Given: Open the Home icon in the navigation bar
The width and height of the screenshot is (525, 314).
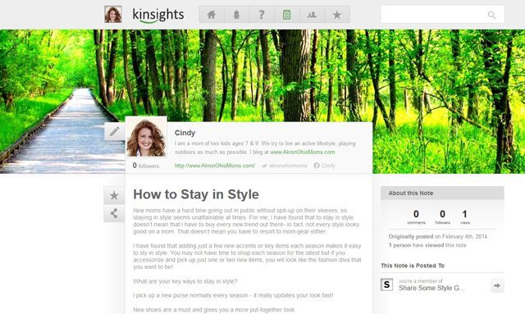Looking at the screenshot, I should click(212, 15).
